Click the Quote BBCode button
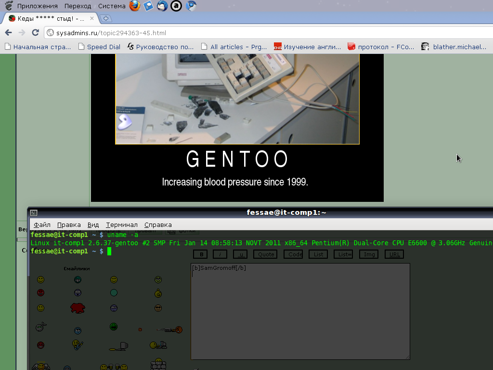The width and height of the screenshot is (493, 370). [x=266, y=254]
